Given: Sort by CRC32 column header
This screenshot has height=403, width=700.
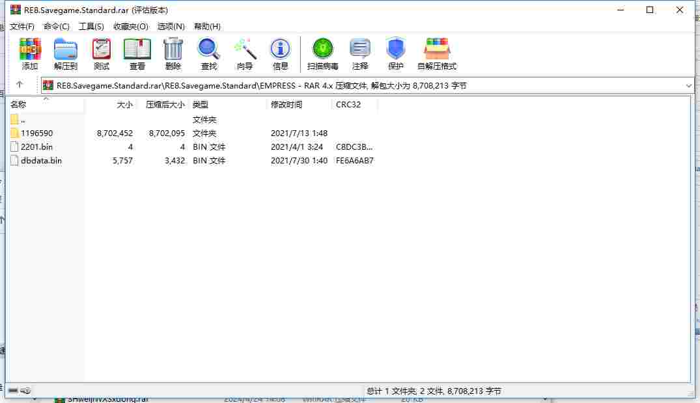Looking at the screenshot, I should pos(355,104).
